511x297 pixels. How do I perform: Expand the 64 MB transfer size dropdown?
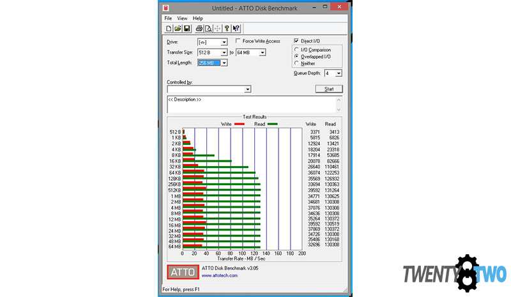click(263, 52)
